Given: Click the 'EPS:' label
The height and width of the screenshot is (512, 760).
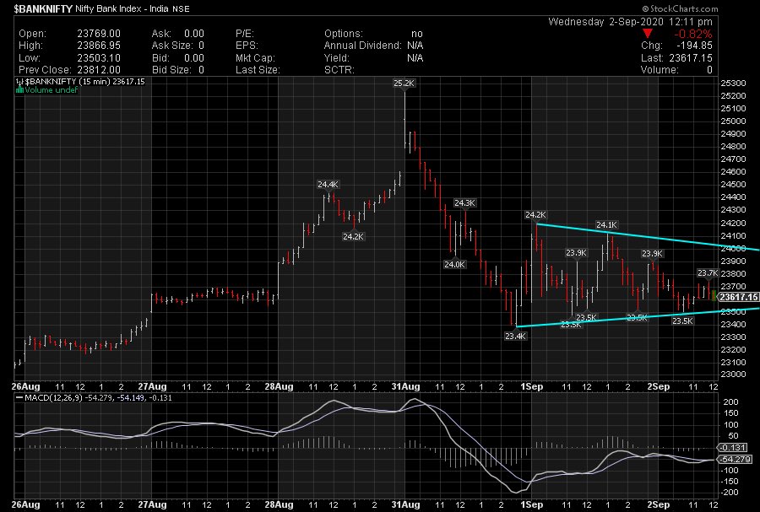Looking at the screenshot, I should click(x=245, y=46).
